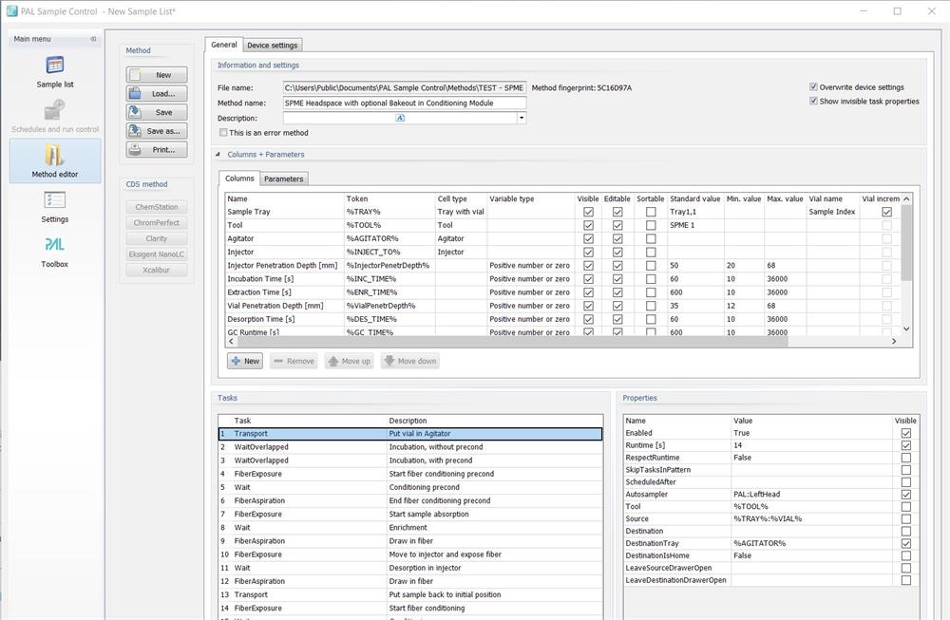The width and height of the screenshot is (950, 620).
Task: Pin the Main menu panel
Action: 93,39
